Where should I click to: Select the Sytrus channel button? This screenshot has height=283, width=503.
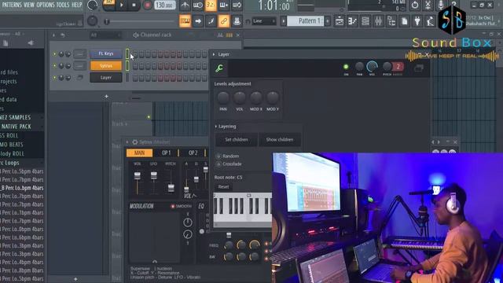click(106, 66)
